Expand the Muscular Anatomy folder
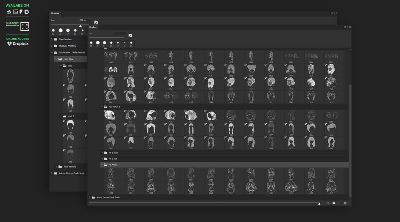This screenshot has height=222, width=400. pos(52,46)
